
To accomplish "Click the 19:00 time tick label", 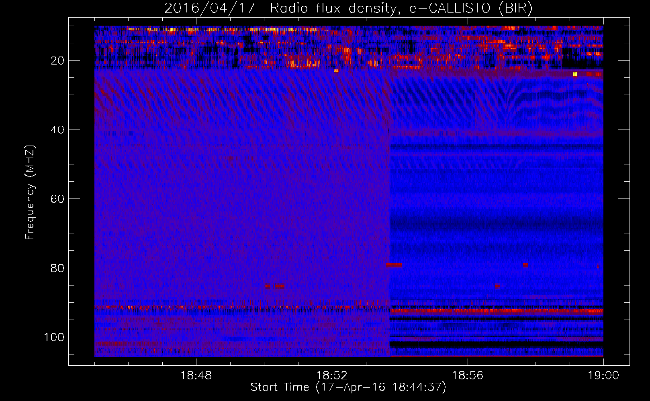I will coord(603,376).
